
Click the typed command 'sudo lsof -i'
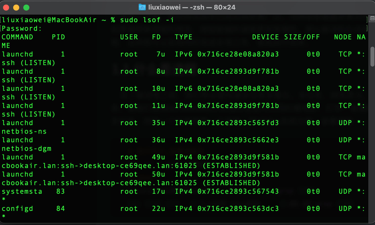coord(147,20)
